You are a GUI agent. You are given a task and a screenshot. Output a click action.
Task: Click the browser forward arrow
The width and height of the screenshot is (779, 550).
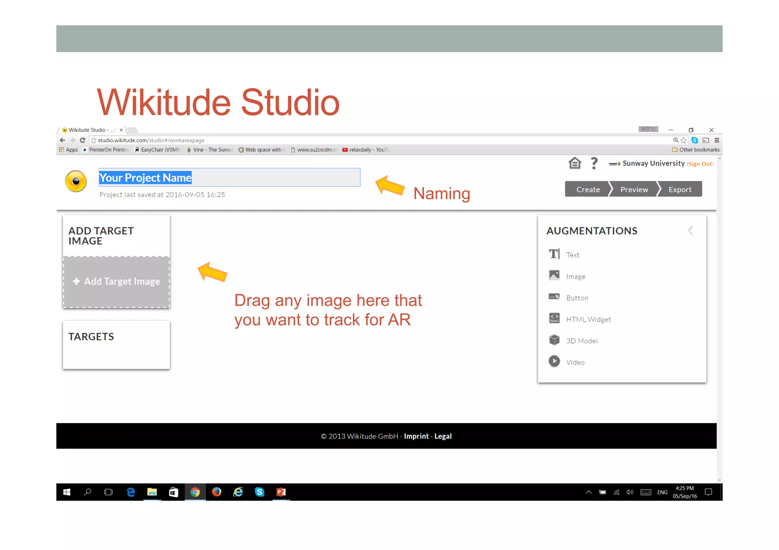pos(72,140)
